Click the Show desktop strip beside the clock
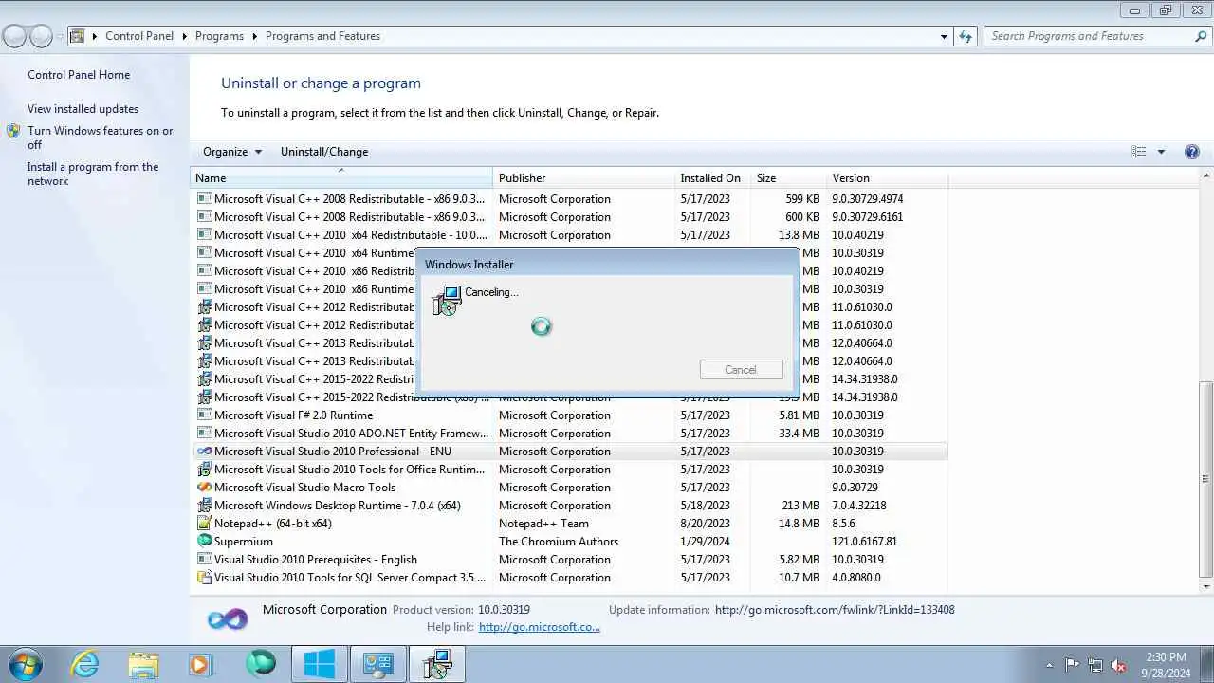 [x=1207, y=664]
